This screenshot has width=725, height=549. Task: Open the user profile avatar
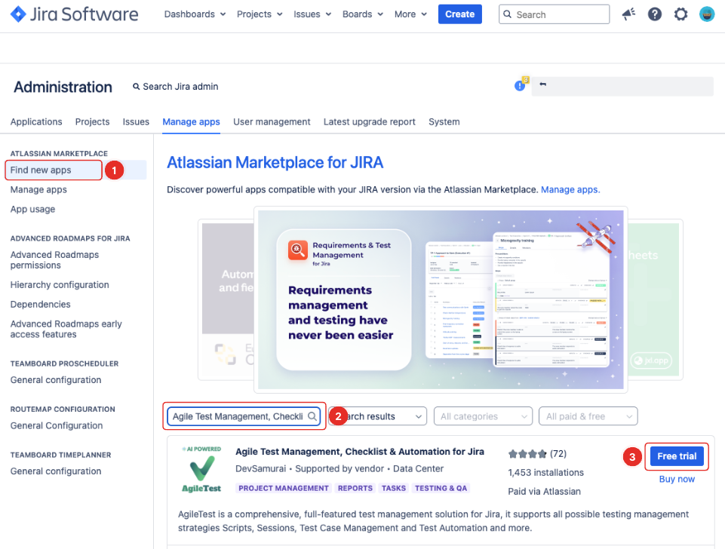tap(706, 14)
